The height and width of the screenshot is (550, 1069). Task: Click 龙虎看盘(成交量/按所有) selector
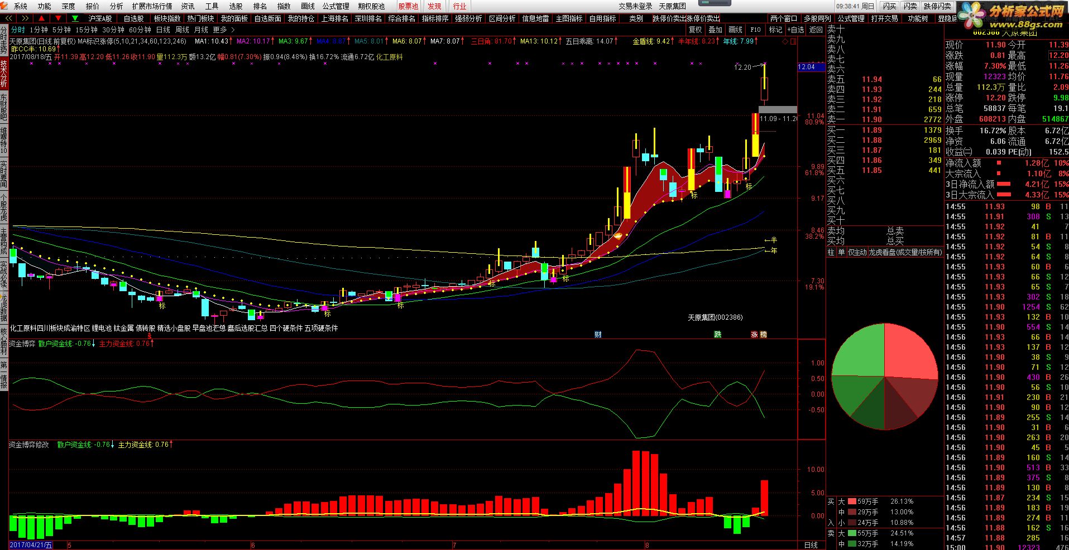click(x=905, y=252)
